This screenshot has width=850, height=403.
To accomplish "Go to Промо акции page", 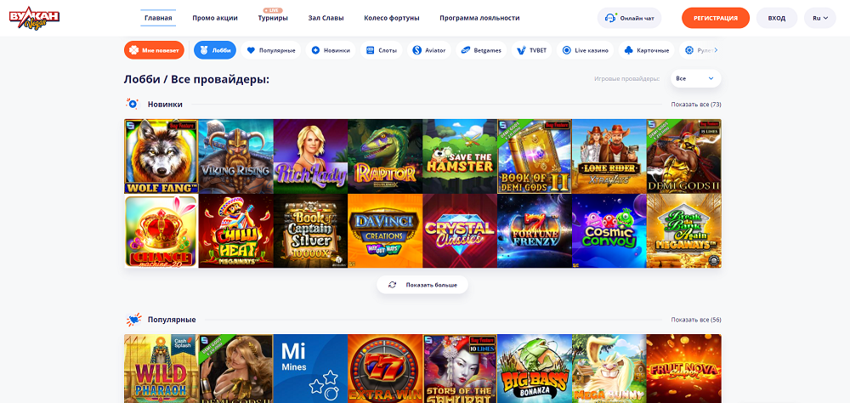I will tap(215, 18).
